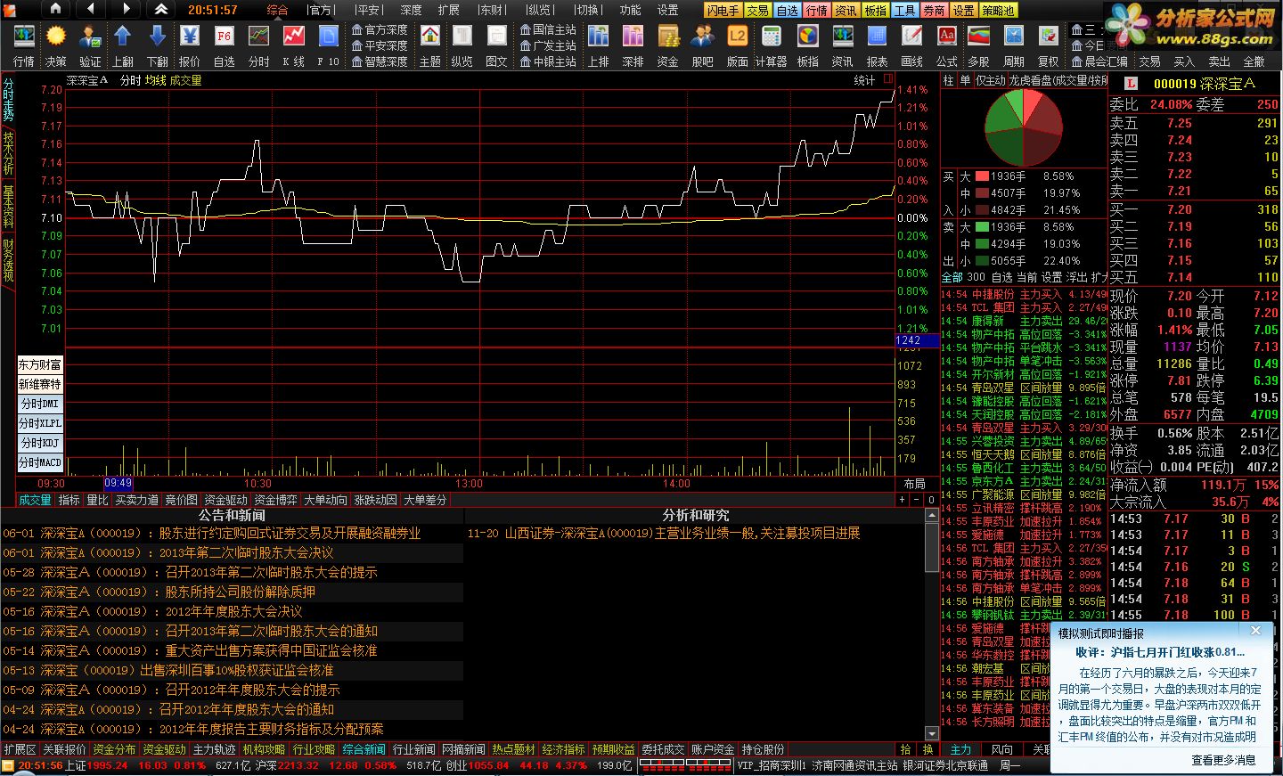Open the 报表 report grid icon
The height and width of the screenshot is (776, 1283).
click(x=878, y=45)
